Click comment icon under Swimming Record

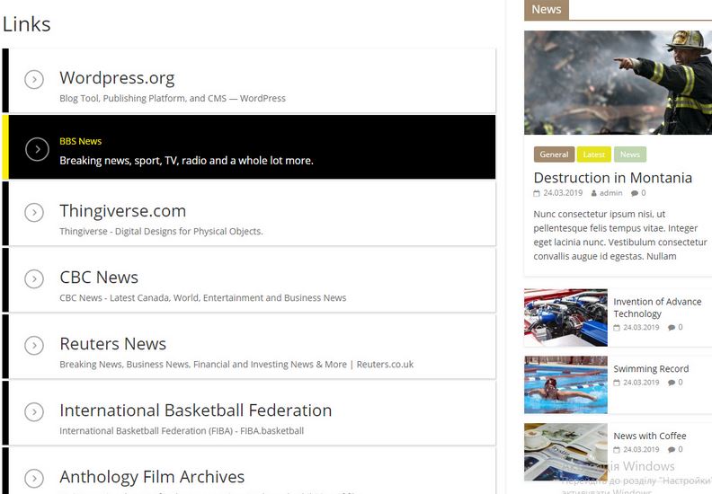pyautogui.click(x=672, y=383)
